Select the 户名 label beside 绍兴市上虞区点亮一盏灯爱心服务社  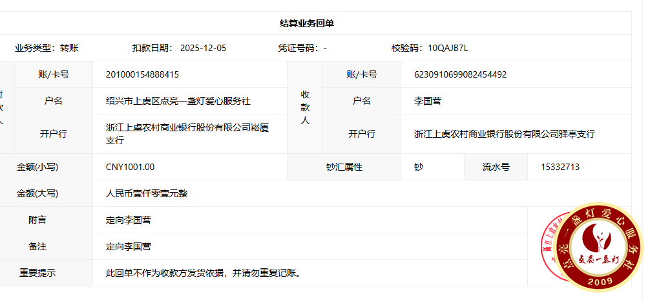[x=54, y=101]
